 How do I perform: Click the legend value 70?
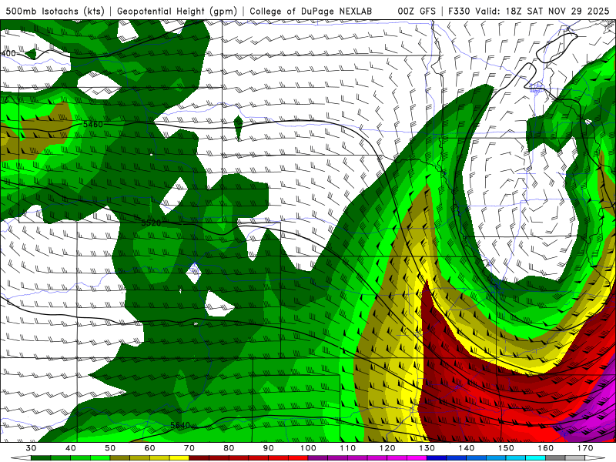tap(189, 448)
